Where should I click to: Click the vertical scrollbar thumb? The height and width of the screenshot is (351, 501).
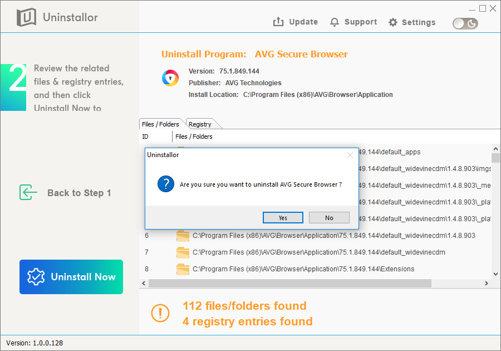495,158
